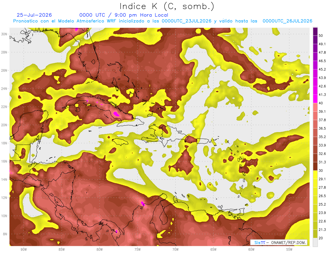Click the colorbar value '36.5'
Viewport: 328px width, 253px height.
point(322,128)
